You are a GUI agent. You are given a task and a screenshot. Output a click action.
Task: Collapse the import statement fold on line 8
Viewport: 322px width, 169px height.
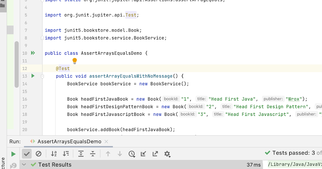(x=42, y=38)
